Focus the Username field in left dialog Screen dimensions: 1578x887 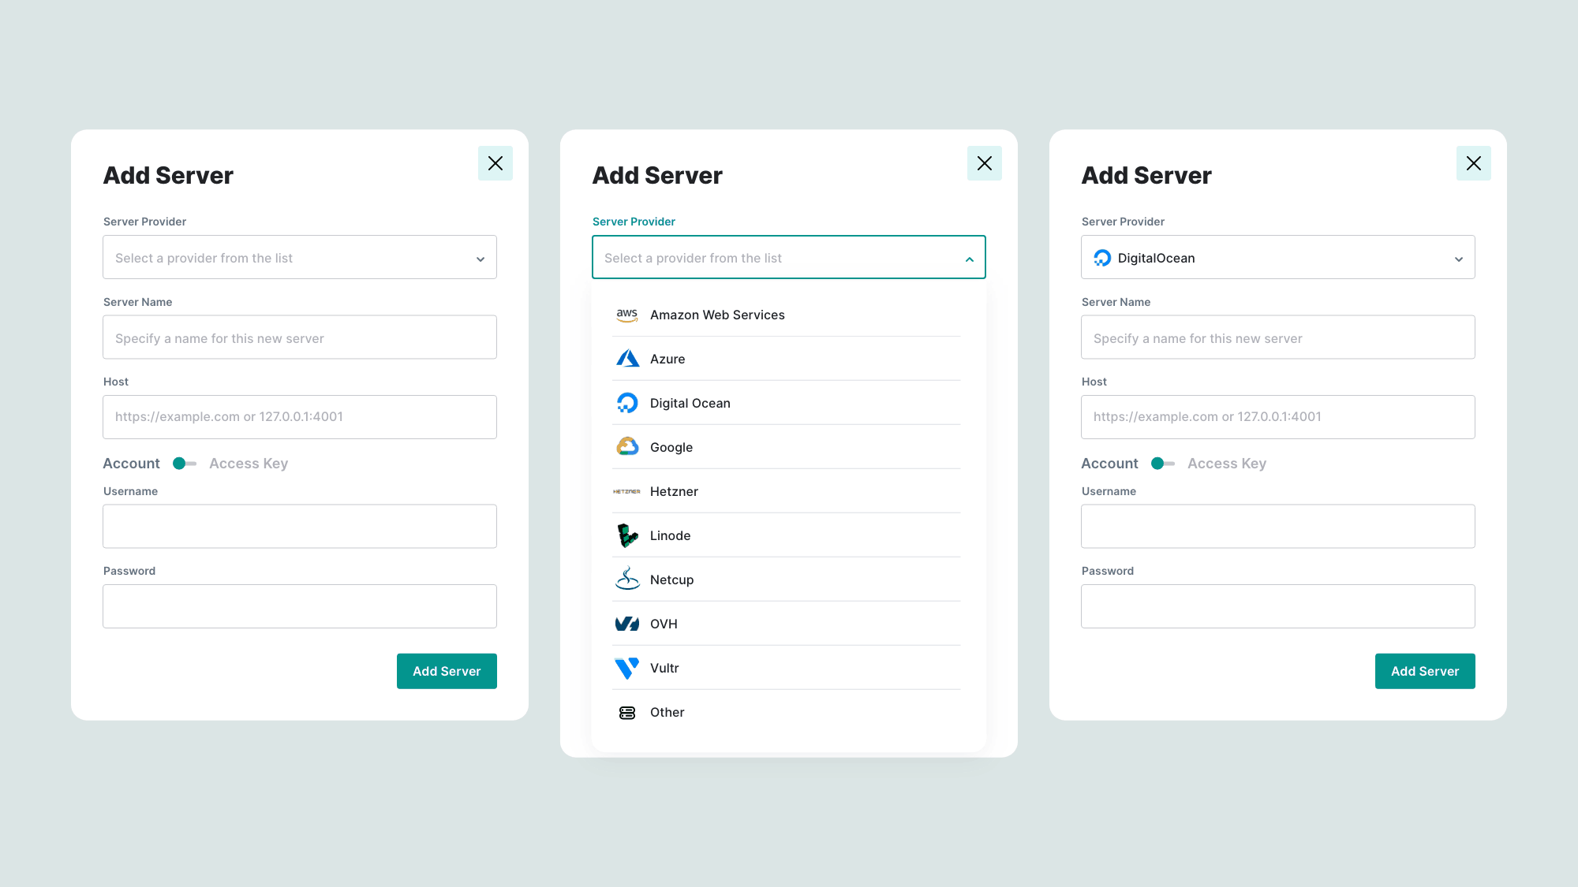tap(300, 527)
